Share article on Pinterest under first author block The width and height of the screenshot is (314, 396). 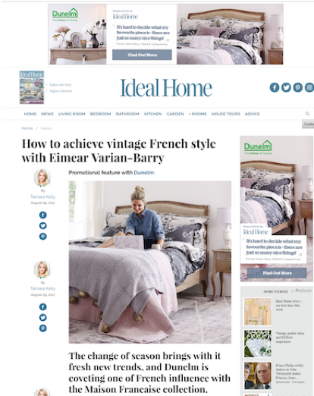click(43, 237)
